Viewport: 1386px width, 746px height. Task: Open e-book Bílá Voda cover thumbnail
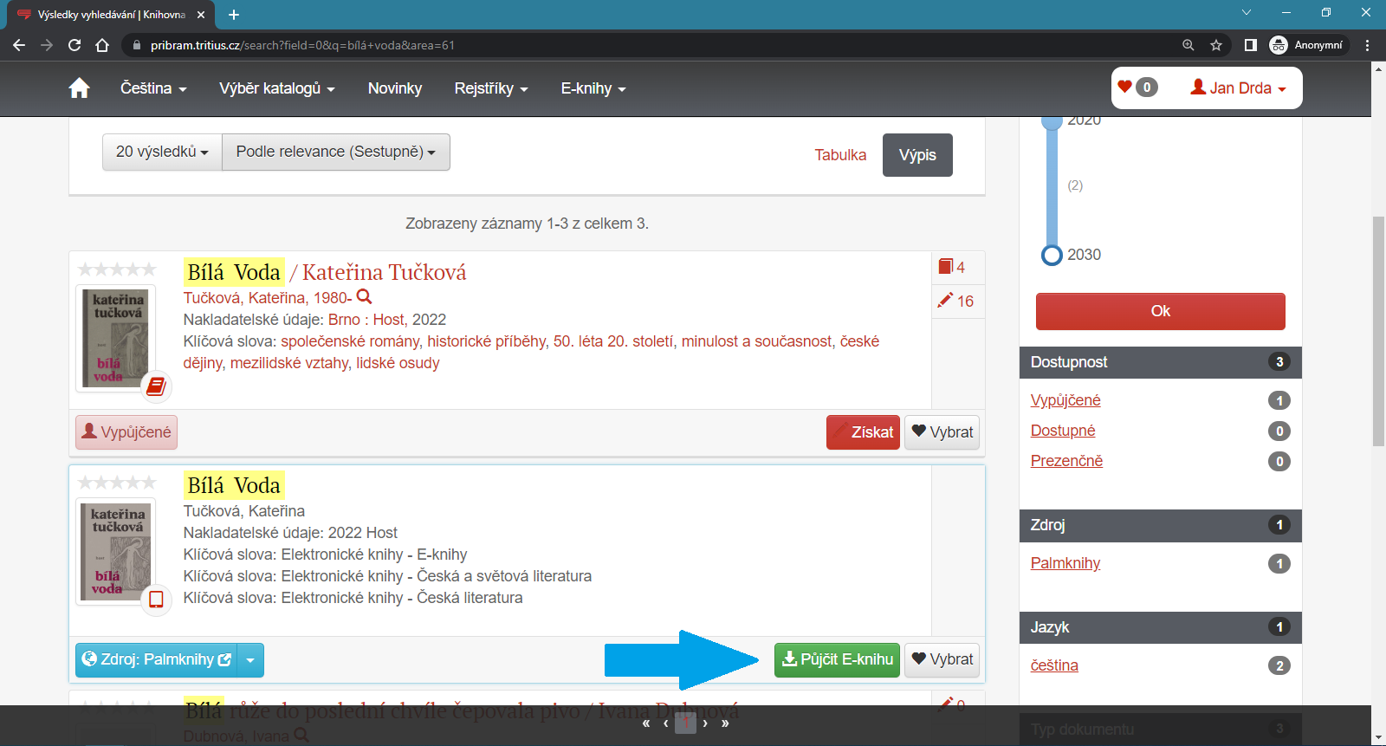click(x=117, y=551)
